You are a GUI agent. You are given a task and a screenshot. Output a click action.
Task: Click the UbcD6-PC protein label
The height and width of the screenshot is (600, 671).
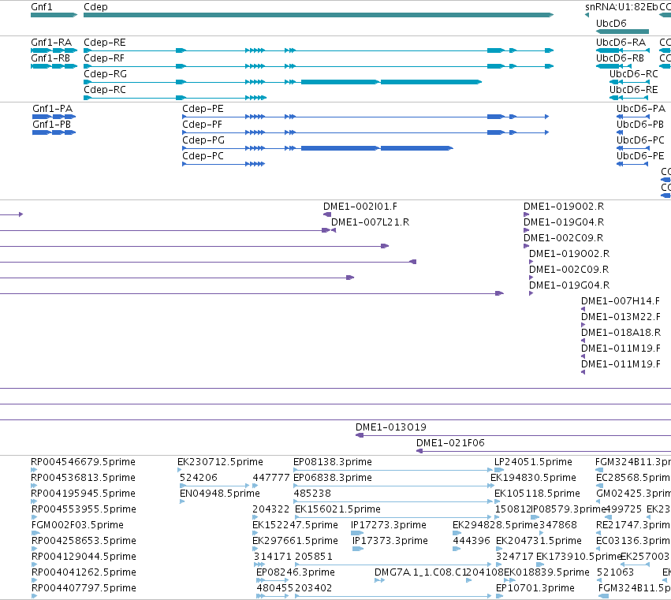[640, 140]
